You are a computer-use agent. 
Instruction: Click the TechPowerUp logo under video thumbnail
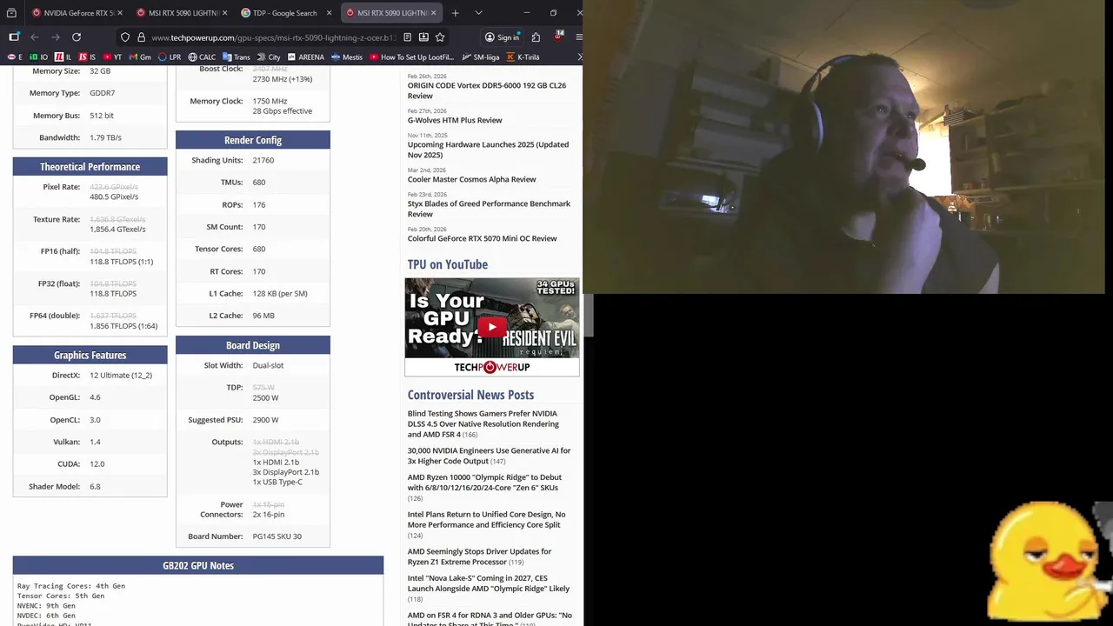(x=492, y=367)
